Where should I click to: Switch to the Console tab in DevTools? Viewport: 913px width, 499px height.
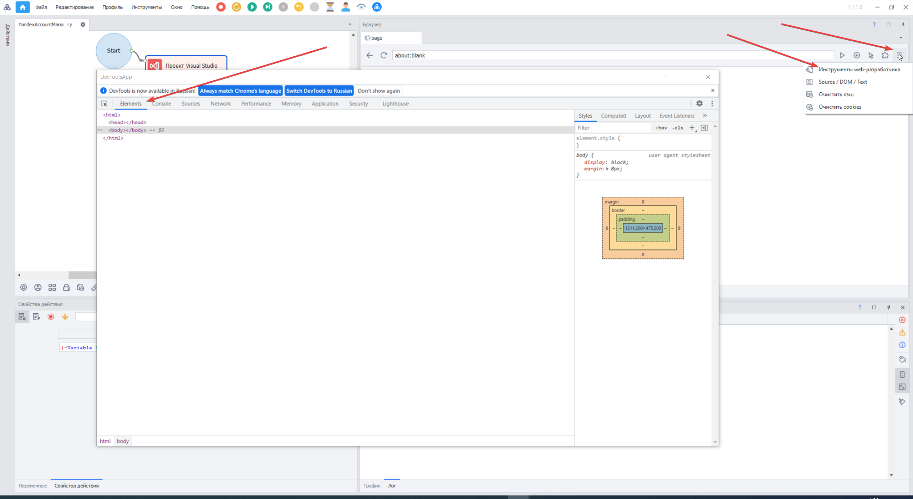pos(162,104)
